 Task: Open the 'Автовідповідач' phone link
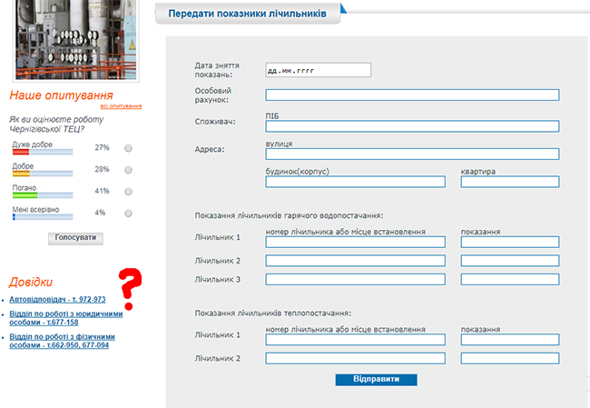(x=58, y=299)
